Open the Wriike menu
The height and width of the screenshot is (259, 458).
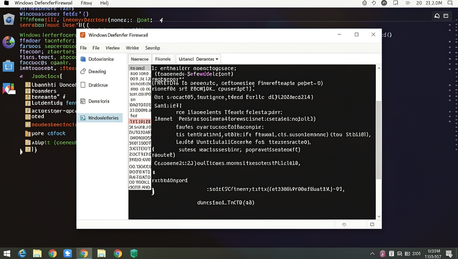point(132,48)
